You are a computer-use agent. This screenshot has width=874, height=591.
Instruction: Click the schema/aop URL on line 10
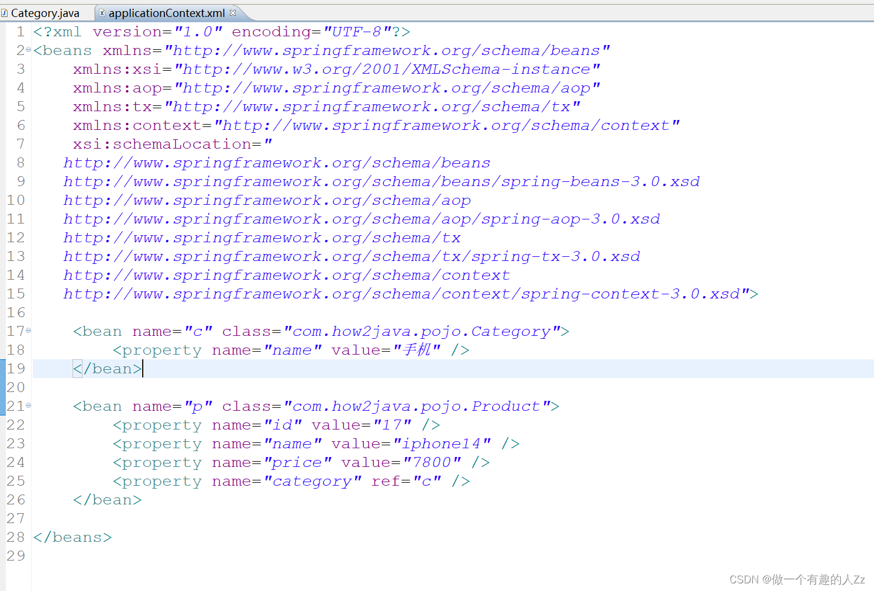coord(267,201)
